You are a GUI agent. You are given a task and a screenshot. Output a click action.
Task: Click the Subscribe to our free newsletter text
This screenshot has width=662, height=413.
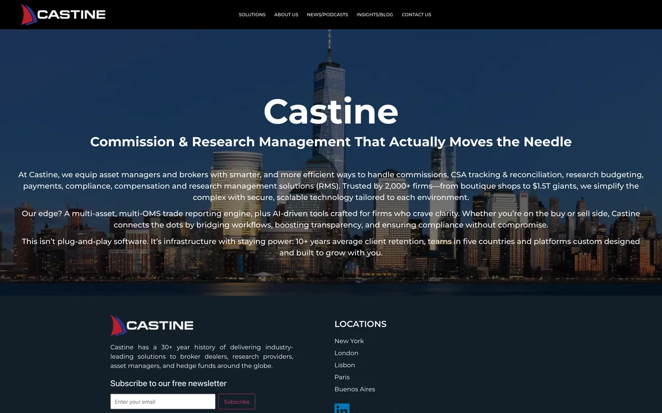coord(168,383)
